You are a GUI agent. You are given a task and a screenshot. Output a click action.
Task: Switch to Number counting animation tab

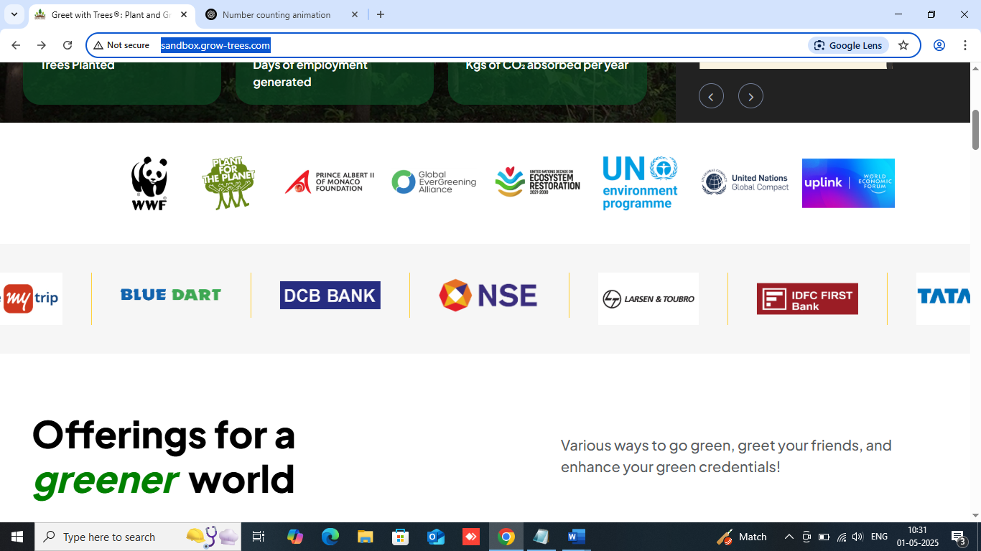[x=276, y=15]
